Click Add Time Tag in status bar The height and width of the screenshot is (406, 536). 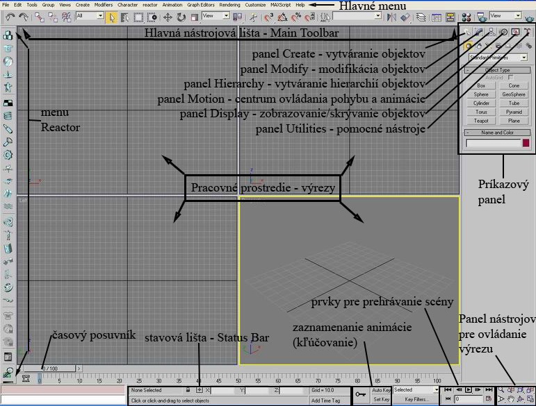pos(326,400)
